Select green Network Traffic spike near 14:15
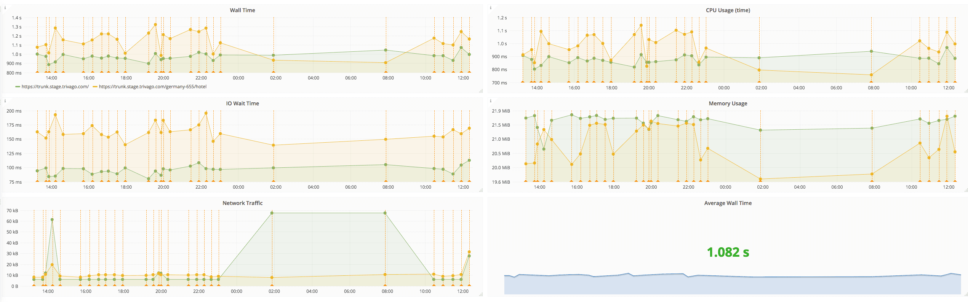The image size is (968, 302). tap(52, 219)
